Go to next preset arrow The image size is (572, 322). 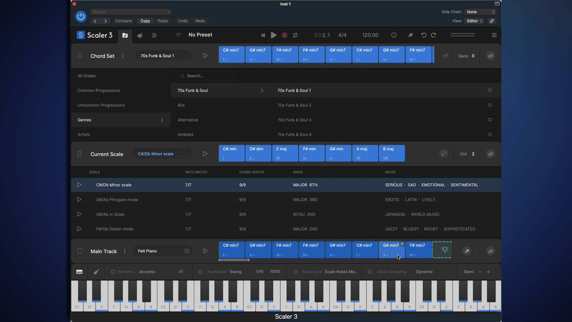click(105, 21)
